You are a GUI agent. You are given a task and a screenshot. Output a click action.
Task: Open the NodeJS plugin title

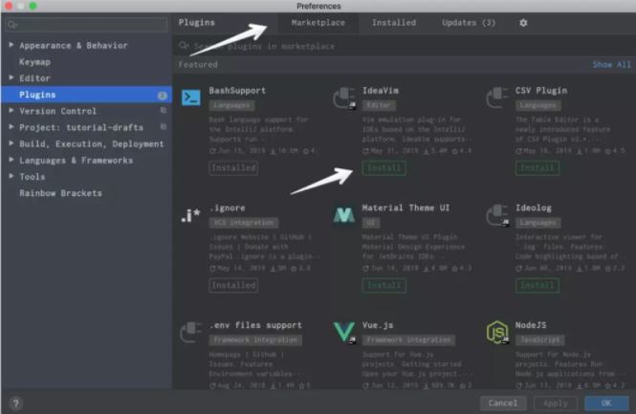(531, 325)
